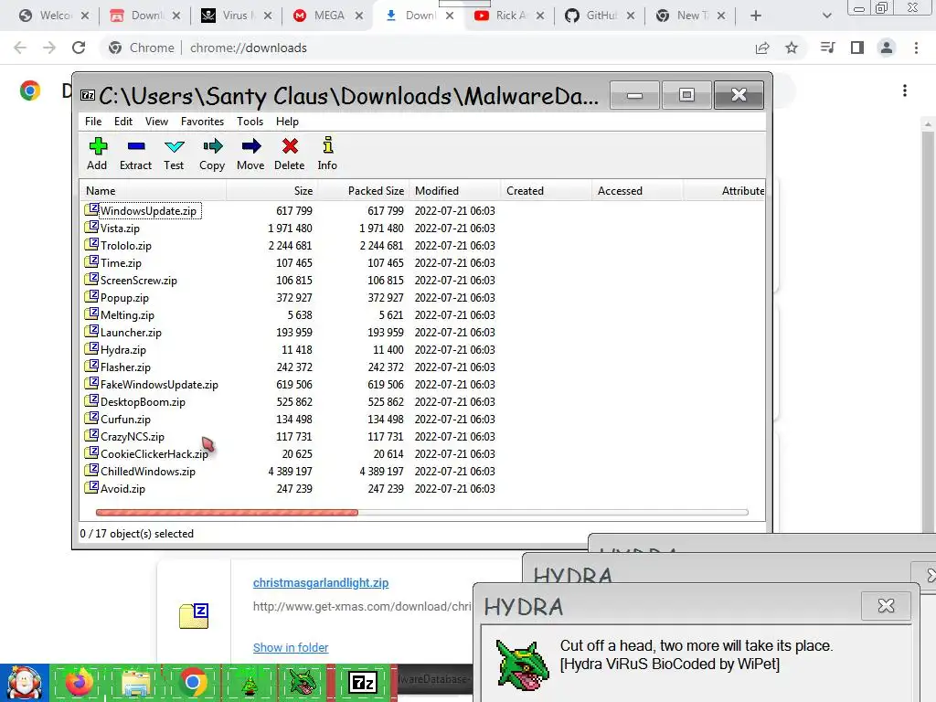Select DesktopBoom.zip file
936x702 pixels.
143,402
